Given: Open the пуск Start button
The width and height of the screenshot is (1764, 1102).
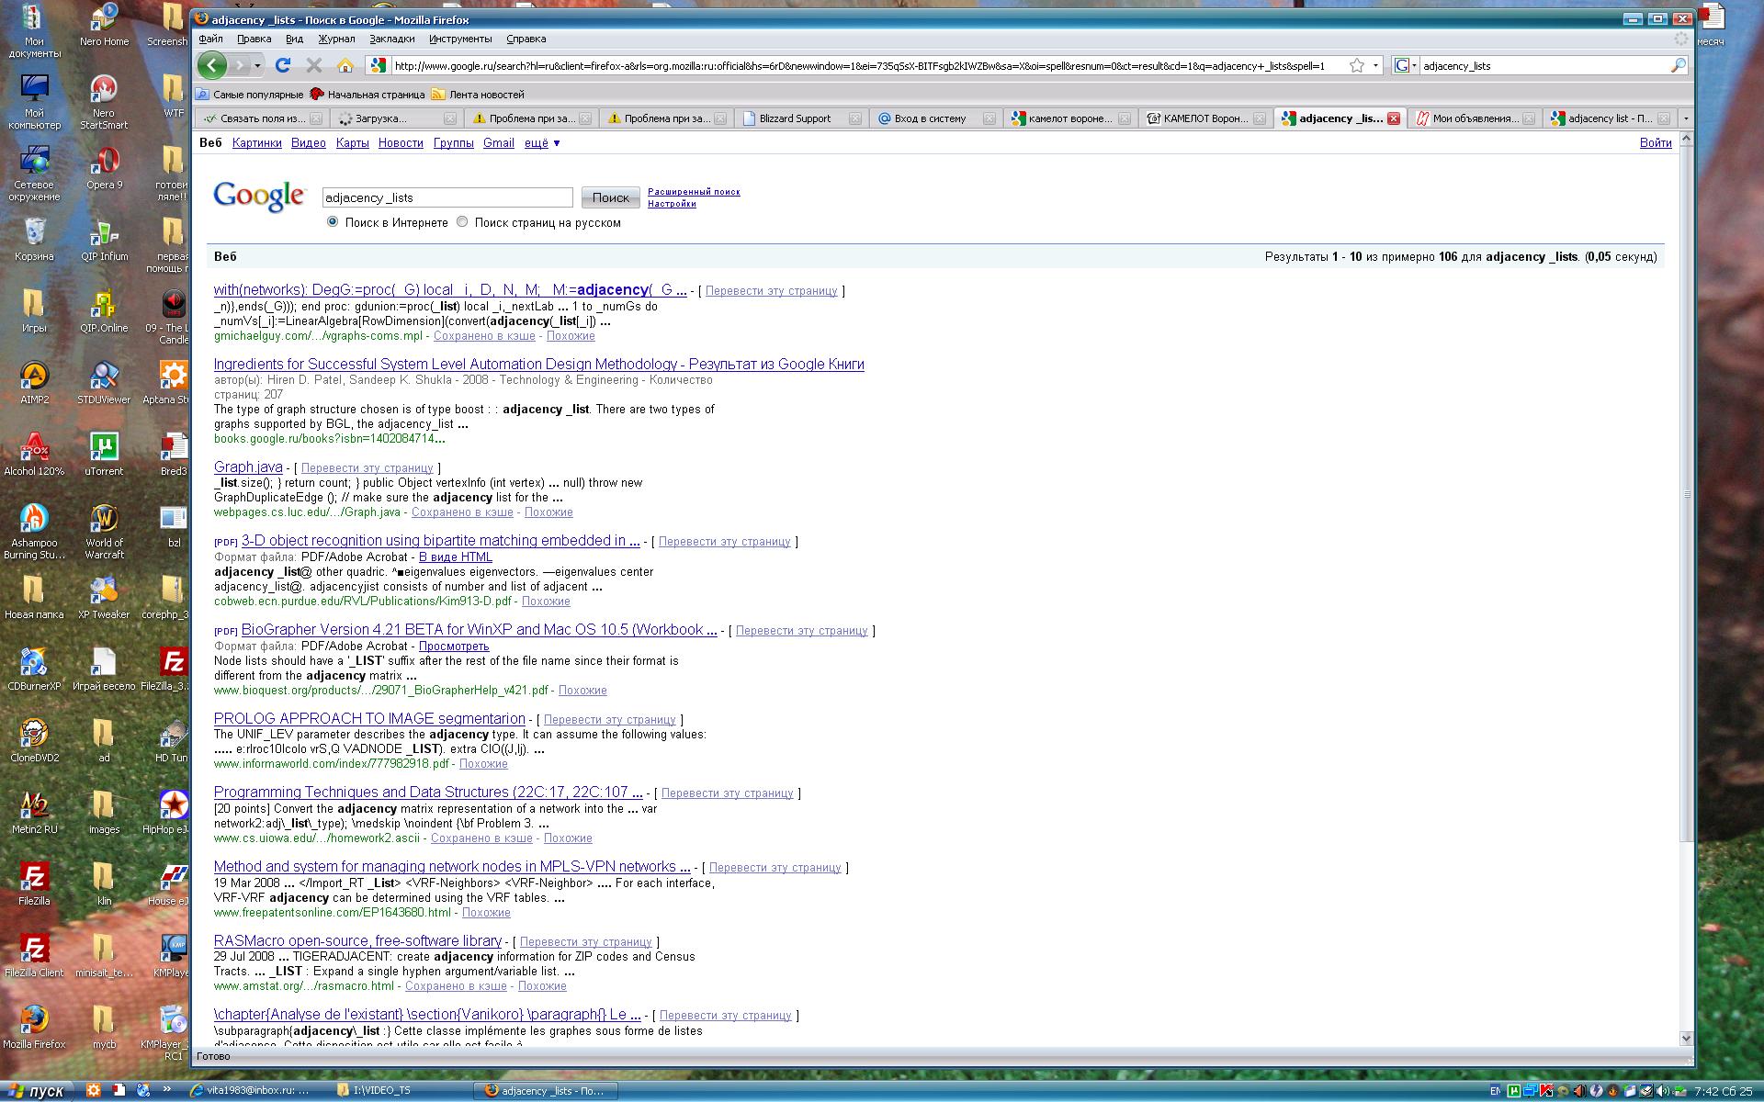Looking at the screenshot, I should coord(36,1091).
